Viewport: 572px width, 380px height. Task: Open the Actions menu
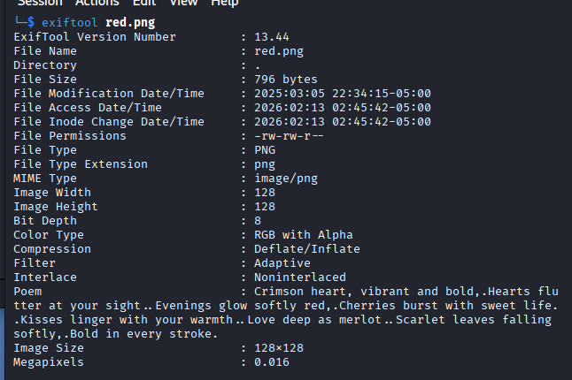pos(97,3)
